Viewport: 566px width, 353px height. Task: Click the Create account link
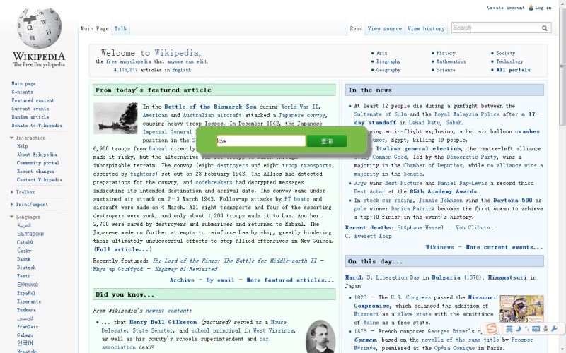point(505,8)
